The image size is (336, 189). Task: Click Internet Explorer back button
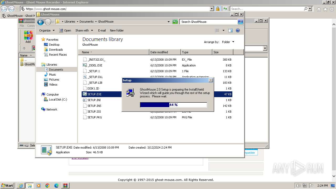(4, 9)
